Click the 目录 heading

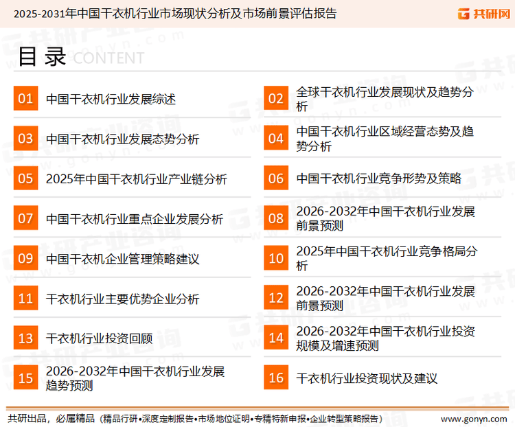(42, 57)
